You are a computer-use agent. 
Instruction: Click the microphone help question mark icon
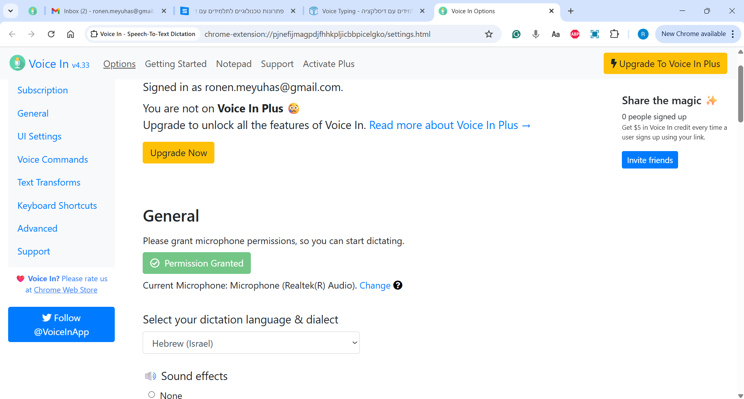(x=398, y=285)
